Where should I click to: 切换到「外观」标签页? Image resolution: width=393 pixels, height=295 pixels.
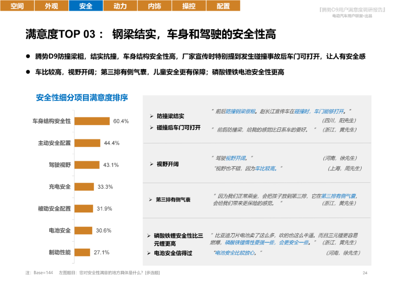click(x=51, y=6)
